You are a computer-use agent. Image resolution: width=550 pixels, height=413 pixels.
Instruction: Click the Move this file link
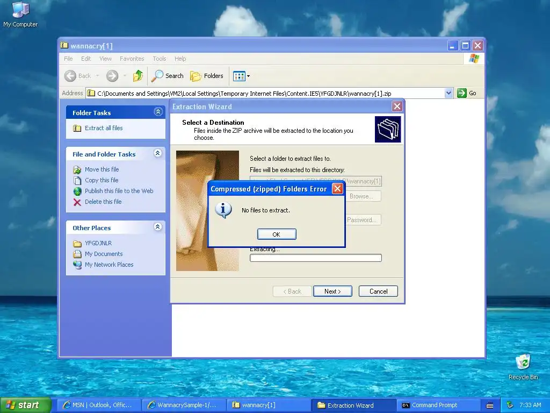click(x=102, y=169)
